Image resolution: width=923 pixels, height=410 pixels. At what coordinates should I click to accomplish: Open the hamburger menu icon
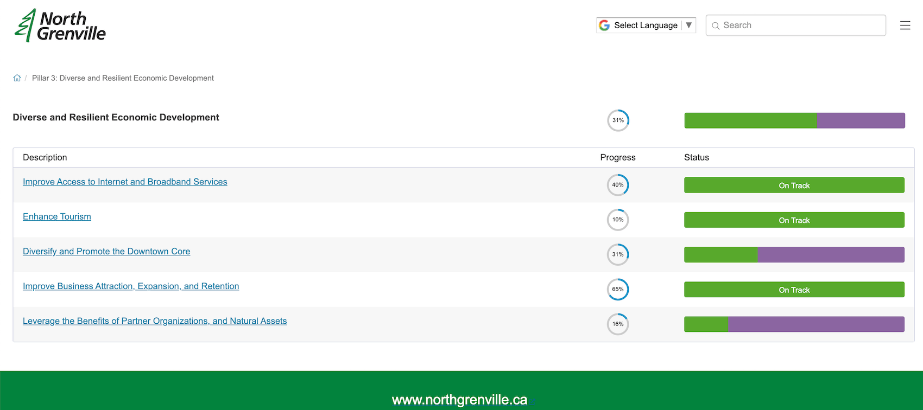tap(905, 25)
